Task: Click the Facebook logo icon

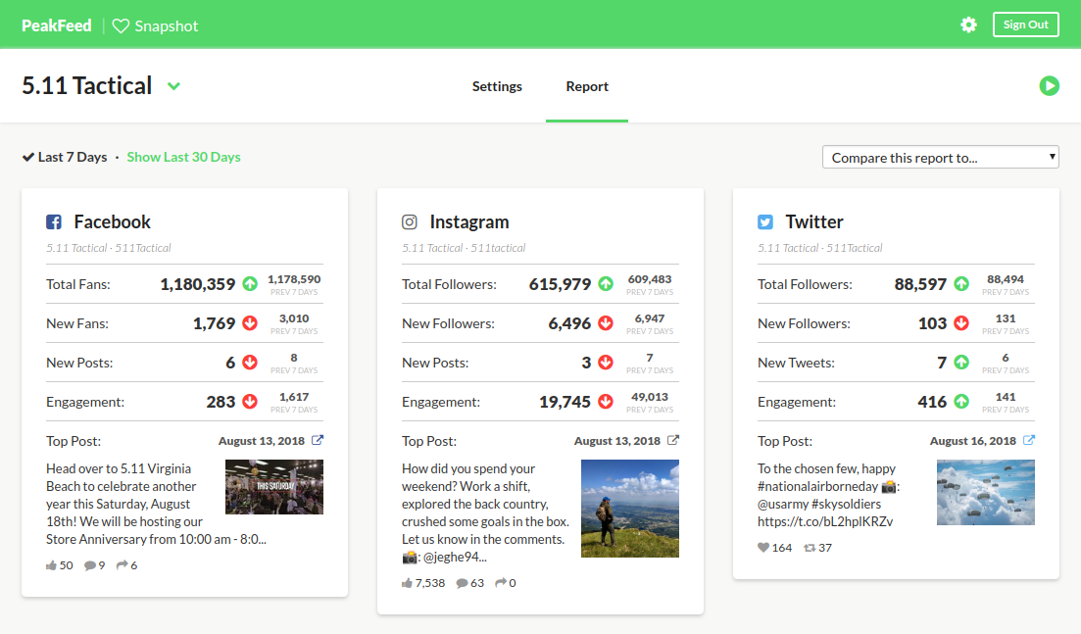Action: 55,222
